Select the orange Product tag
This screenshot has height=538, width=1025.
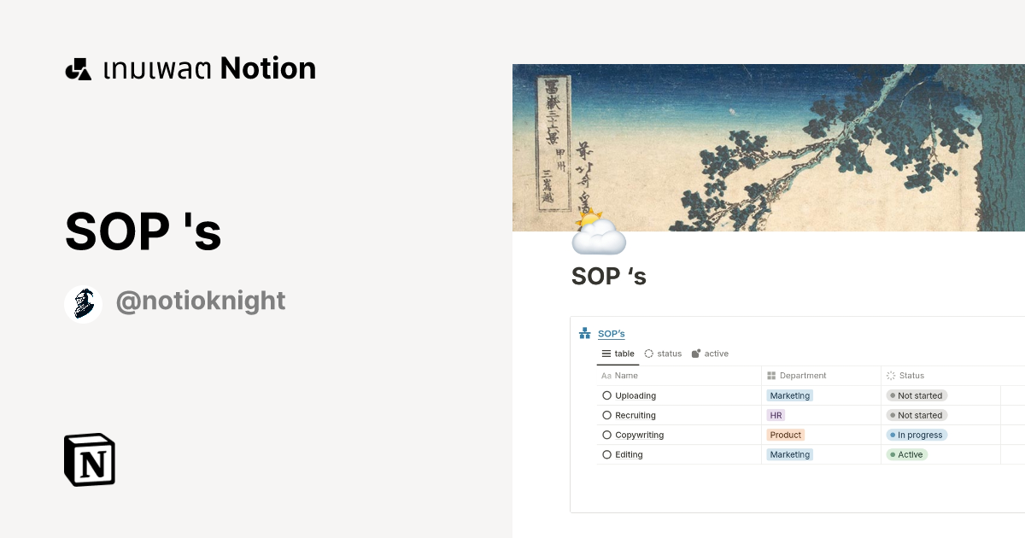pos(785,435)
